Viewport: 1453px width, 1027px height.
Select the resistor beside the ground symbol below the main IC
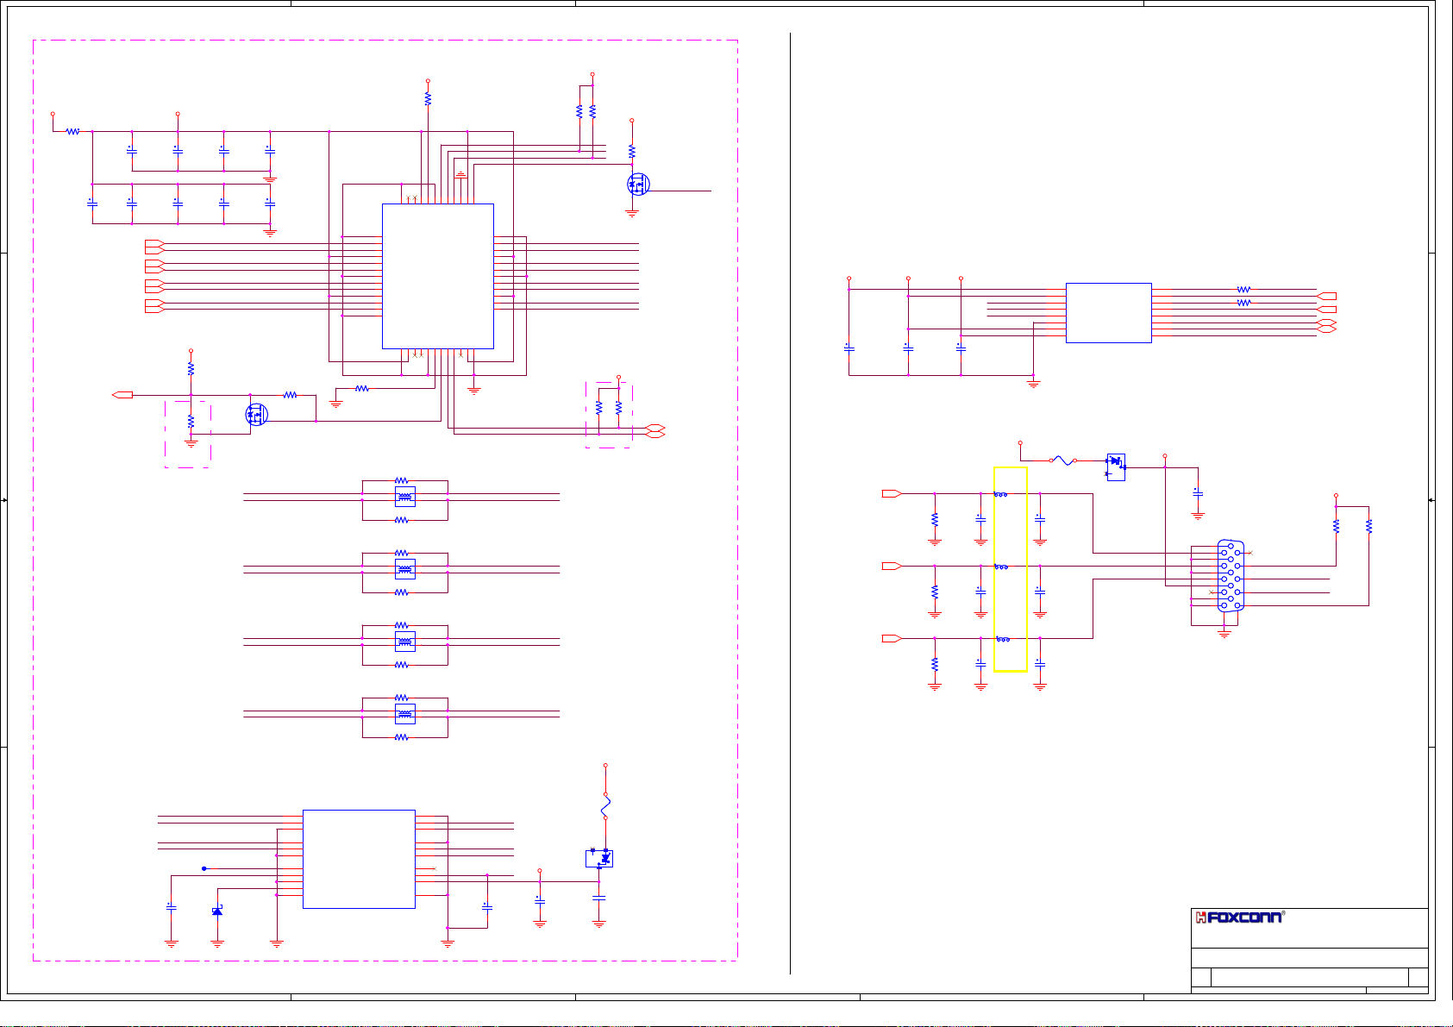click(x=363, y=389)
